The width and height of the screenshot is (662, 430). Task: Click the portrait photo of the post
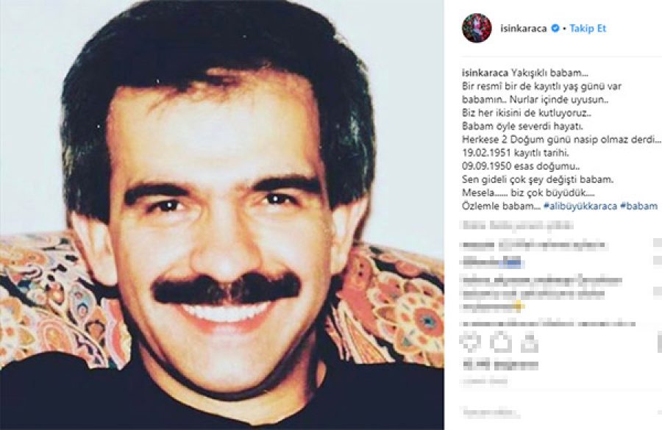(221, 215)
